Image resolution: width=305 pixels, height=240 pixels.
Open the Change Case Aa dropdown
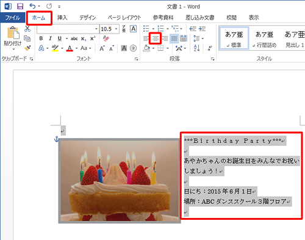coord(86,48)
